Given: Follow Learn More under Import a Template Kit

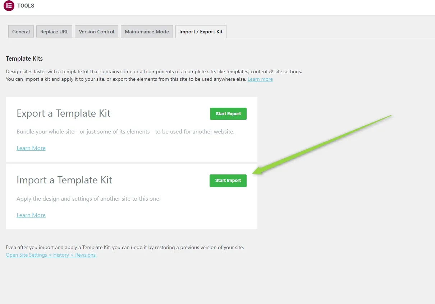Looking at the screenshot, I should pos(31,215).
